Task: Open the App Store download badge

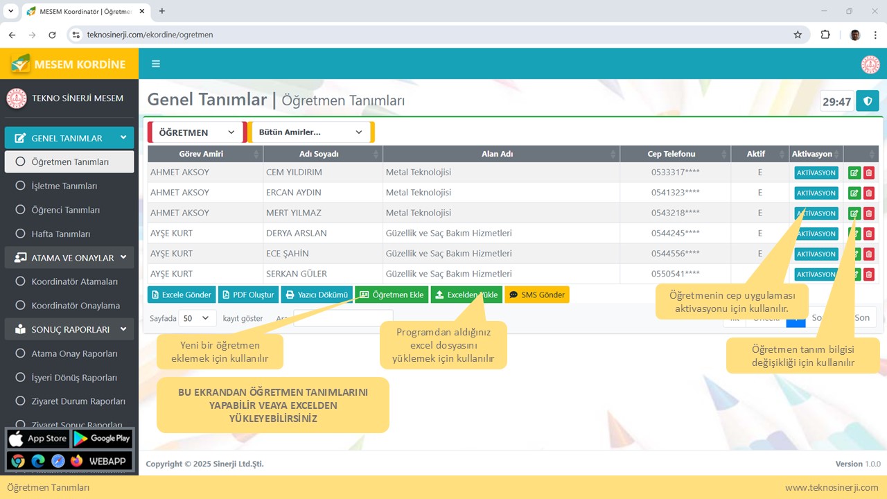Action: 38,438
